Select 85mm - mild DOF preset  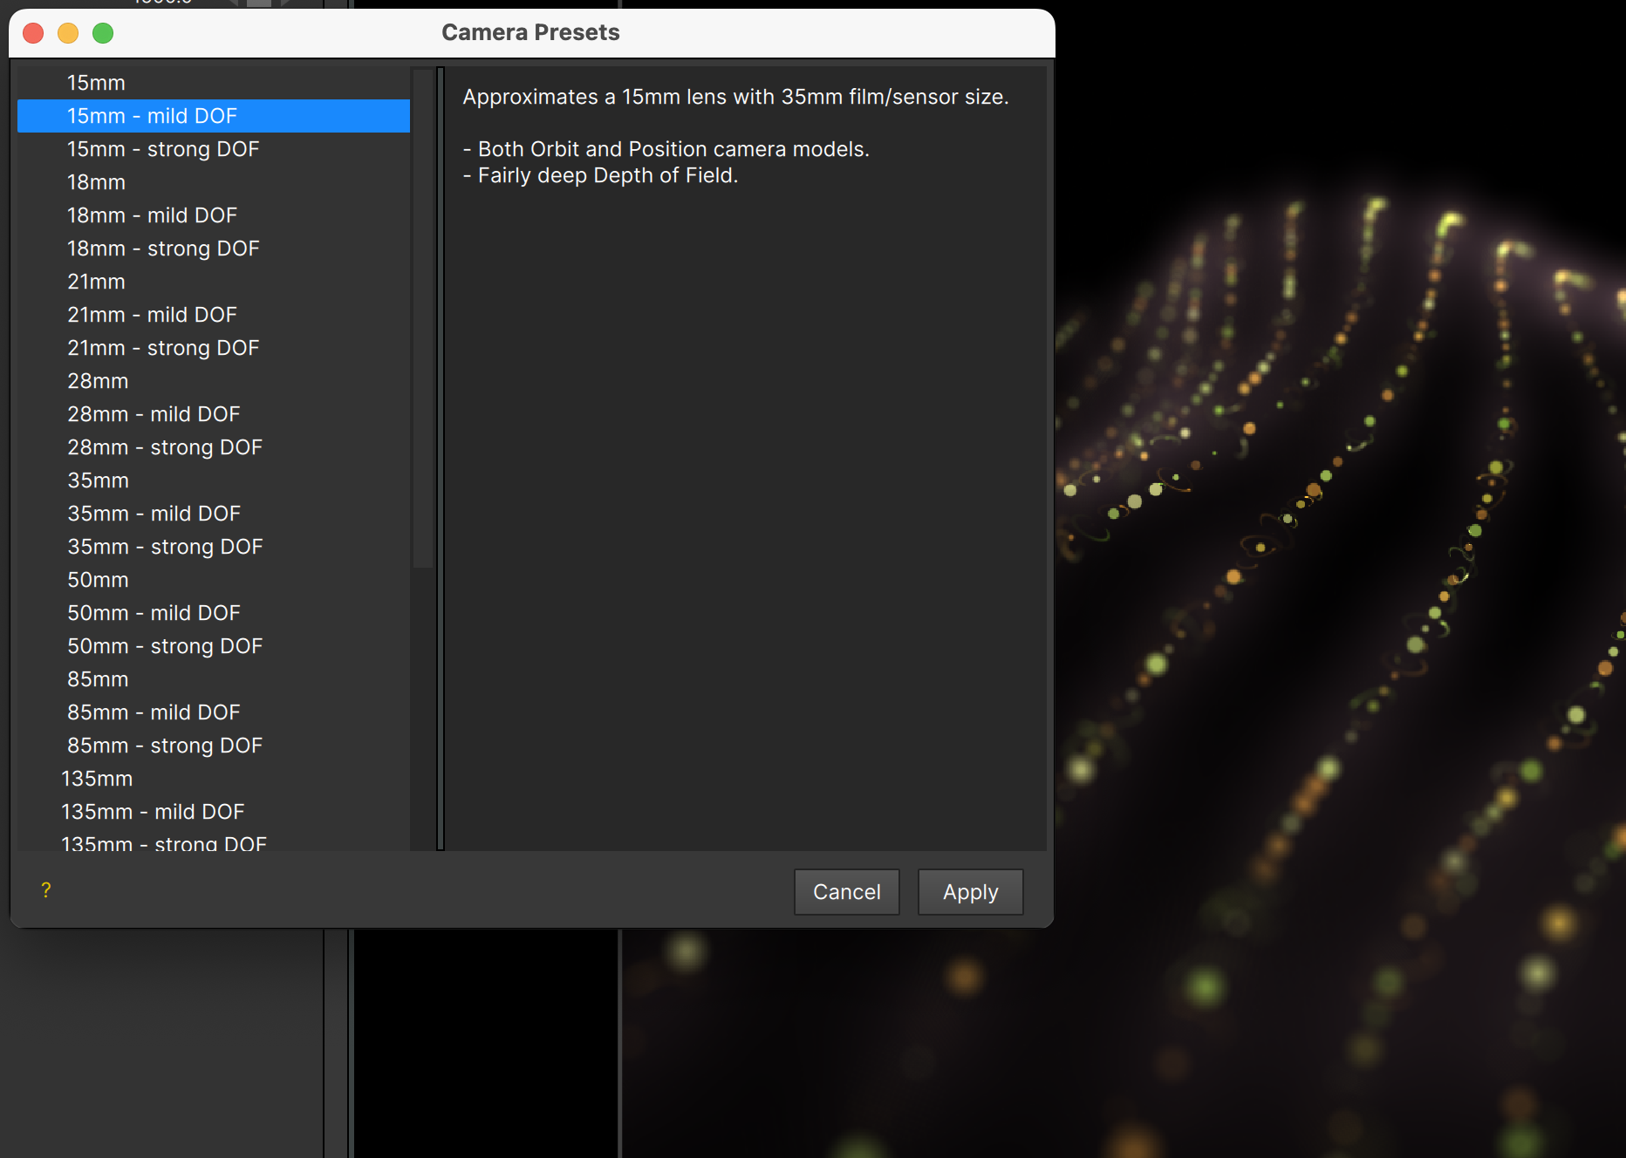214,712
